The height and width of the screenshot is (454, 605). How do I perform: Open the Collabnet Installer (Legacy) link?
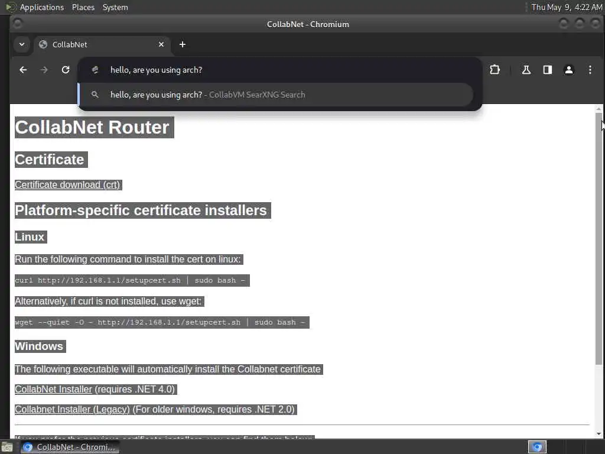(72, 409)
